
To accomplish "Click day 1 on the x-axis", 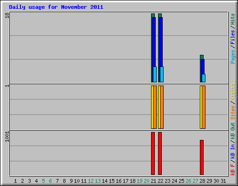I will tap(15, 181).
